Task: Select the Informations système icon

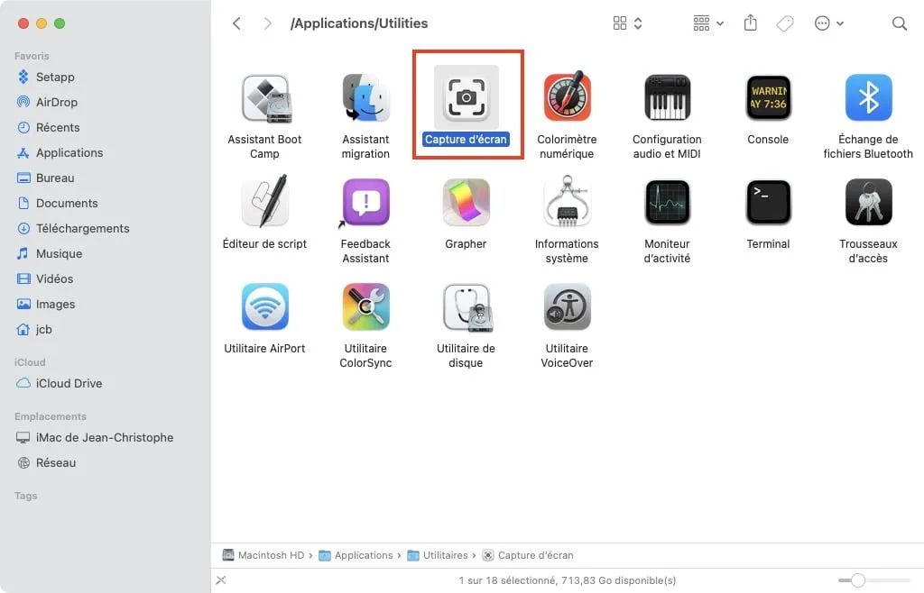Action: [567, 202]
